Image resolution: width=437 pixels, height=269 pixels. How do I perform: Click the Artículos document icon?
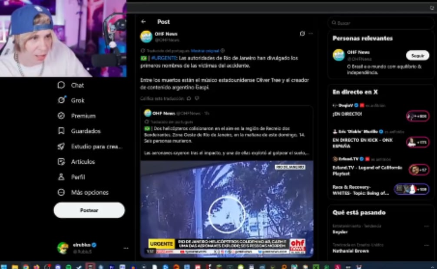click(x=61, y=161)
